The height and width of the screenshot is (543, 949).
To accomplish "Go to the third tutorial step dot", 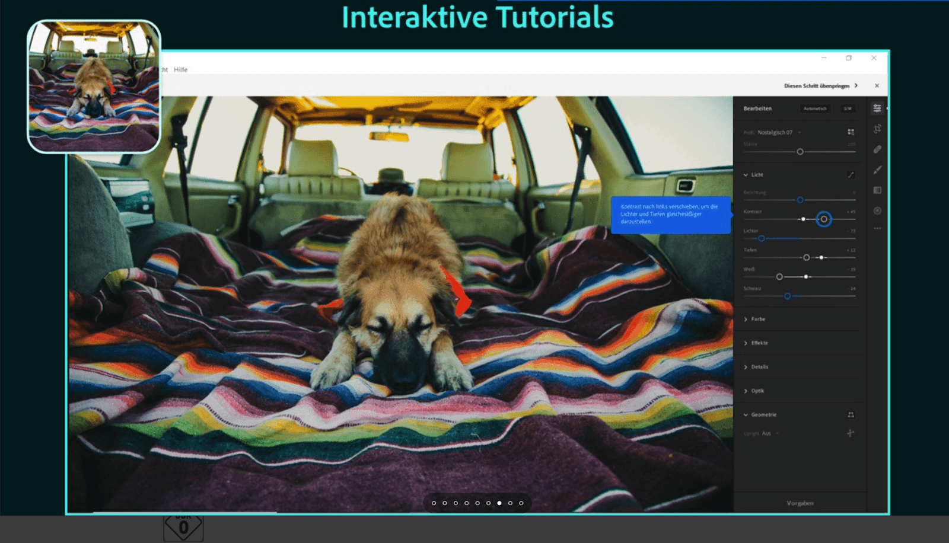I will tap(456, 503).
